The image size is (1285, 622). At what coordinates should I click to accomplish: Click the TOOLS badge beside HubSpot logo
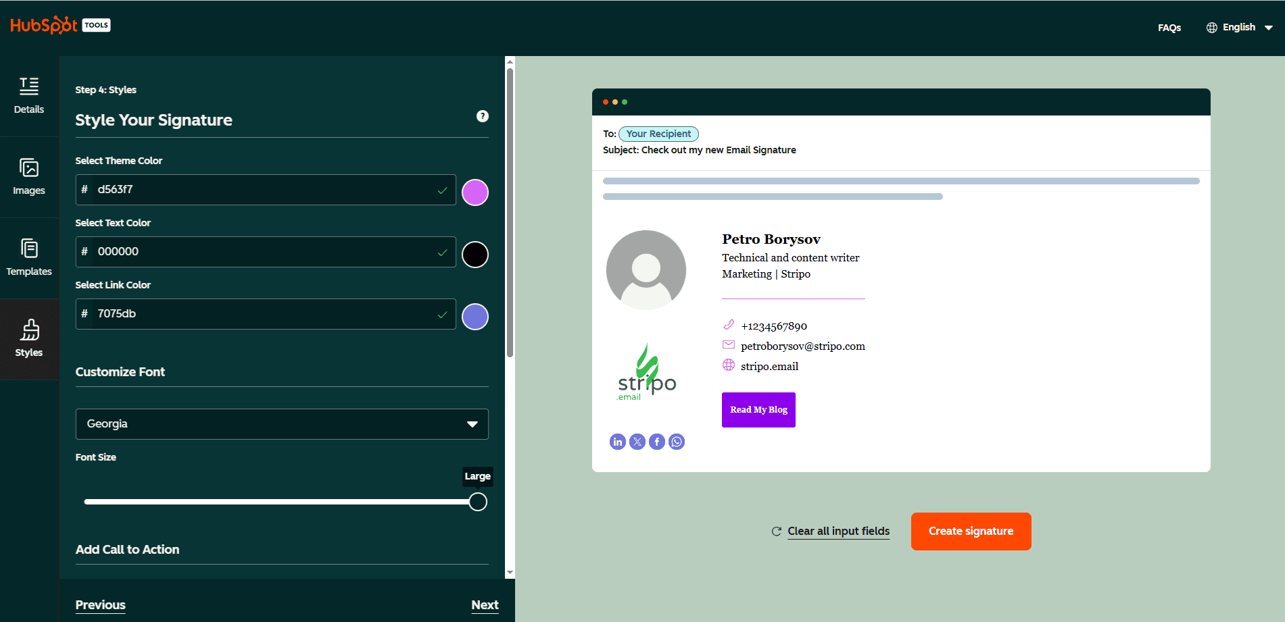click(x=96, y=25)
